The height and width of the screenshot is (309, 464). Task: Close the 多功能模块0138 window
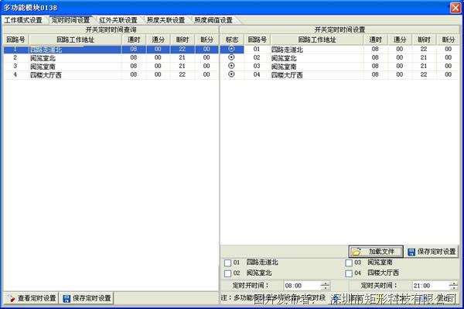click(x=455, y=8)
